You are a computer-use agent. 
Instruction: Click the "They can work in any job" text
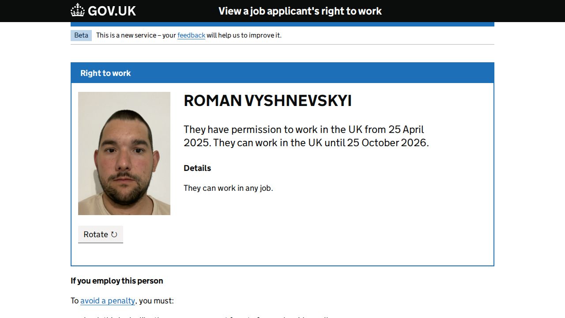228,188
